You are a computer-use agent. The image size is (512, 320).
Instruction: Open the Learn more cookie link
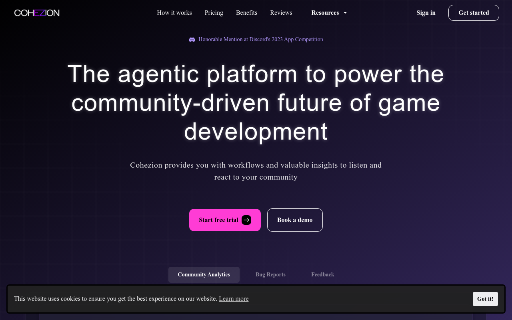pyautogui.click(x=234, y=299)
